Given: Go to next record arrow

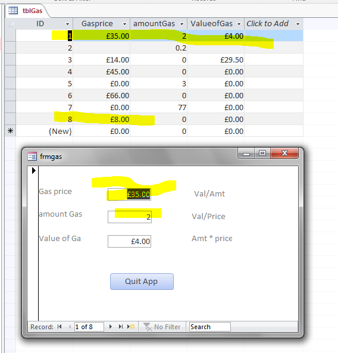Looking at the screenshot, I should pyautogui.click(x=111, y=327).
